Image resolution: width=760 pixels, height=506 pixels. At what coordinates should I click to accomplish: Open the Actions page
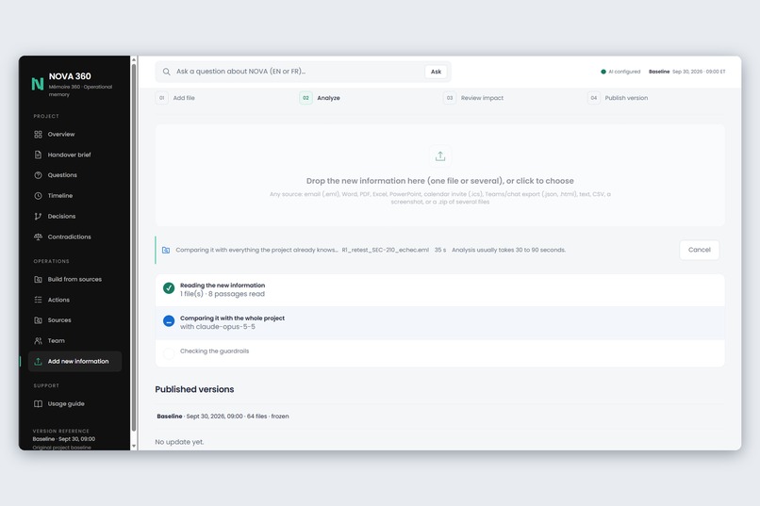click(74, 300)
